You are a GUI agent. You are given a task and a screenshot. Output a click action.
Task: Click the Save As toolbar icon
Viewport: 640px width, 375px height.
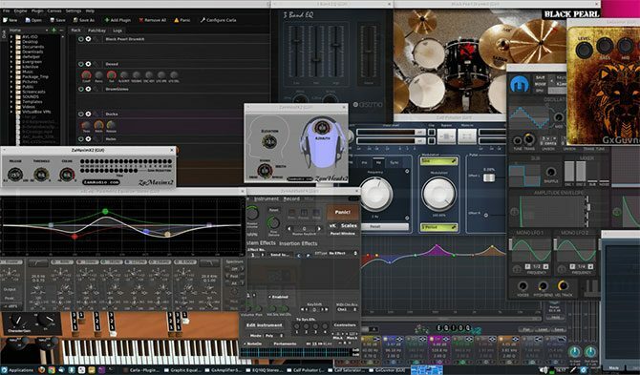75,20
